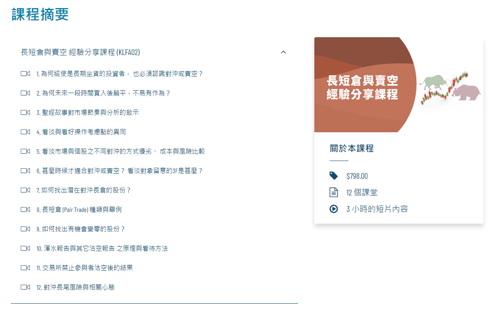Open lesson 10 渾水報告與其它沽空報告
This screenshot has height=309, width=496.
pyautogui.click(x=102, y=248)
